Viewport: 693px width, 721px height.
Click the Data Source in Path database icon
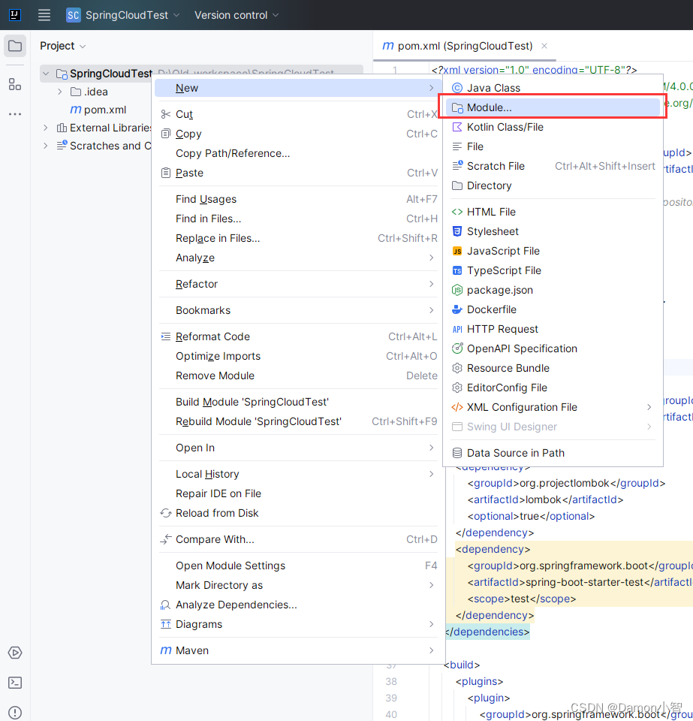456,453
